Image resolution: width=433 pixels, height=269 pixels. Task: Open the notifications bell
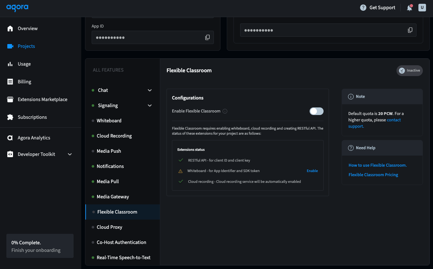coord(410,8)
